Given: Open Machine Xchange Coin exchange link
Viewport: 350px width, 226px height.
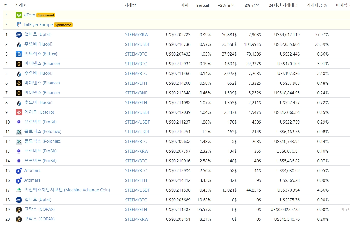Looking at the screenshot, I should coord(67,190).
